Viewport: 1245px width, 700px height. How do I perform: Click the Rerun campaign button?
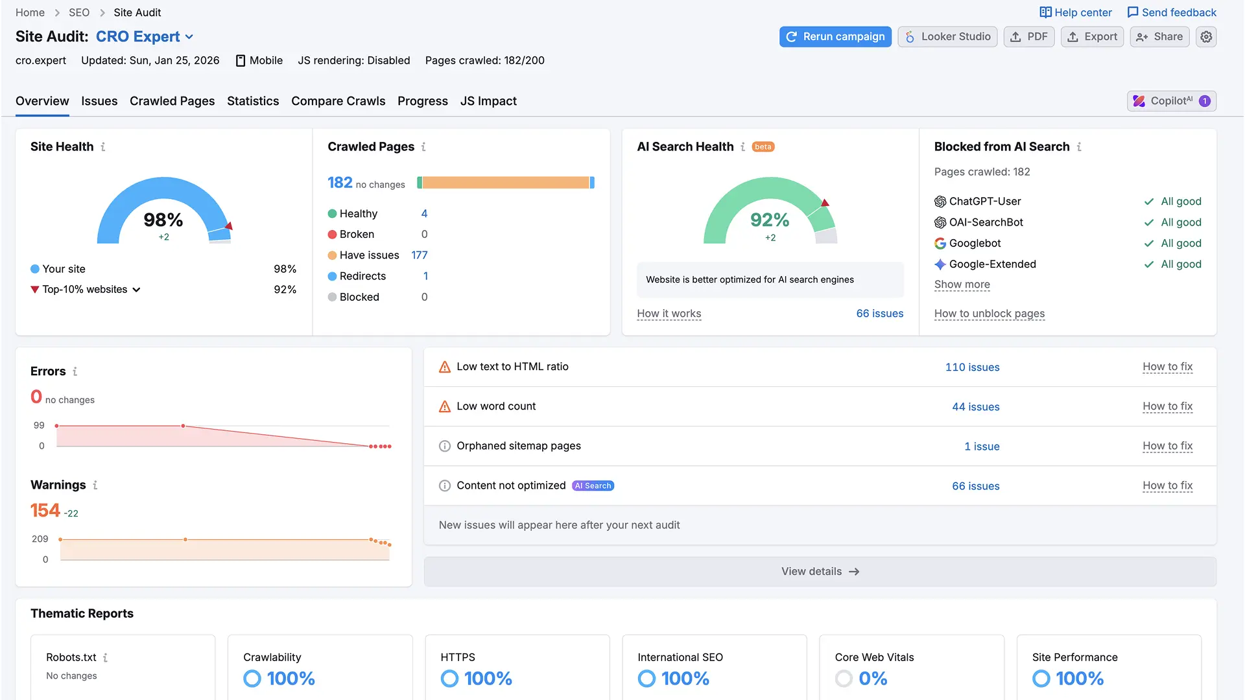click(x=835, y=37)
